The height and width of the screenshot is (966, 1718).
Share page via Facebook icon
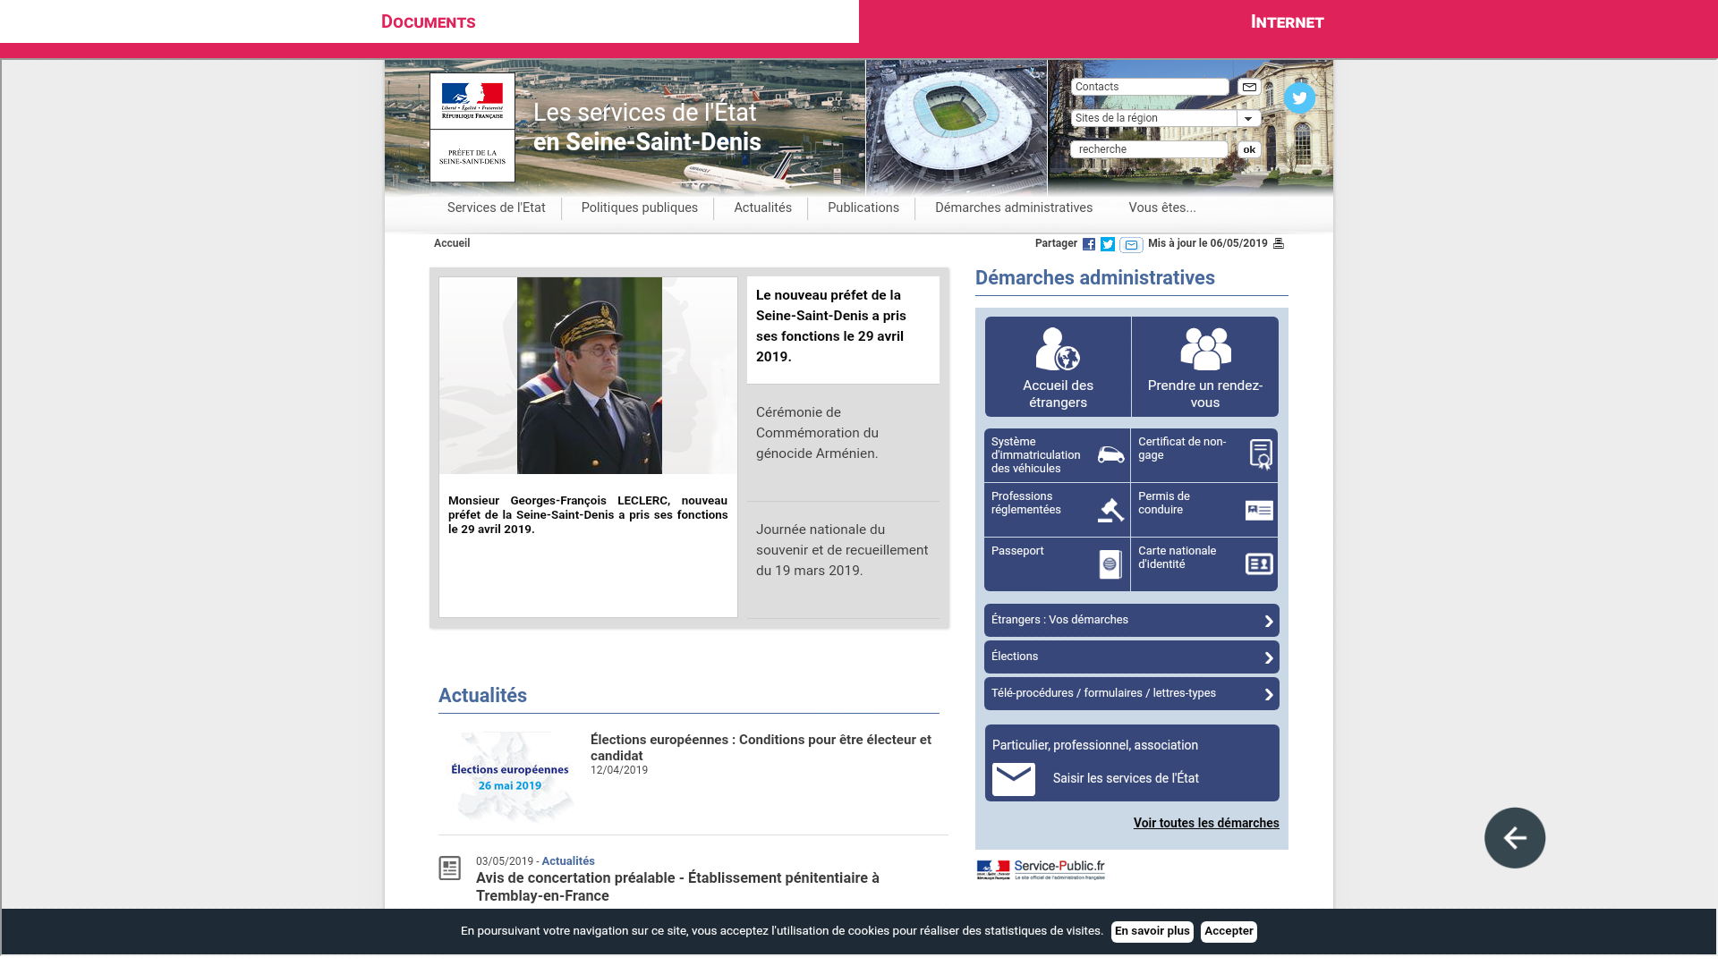(x=1089, y=244)
